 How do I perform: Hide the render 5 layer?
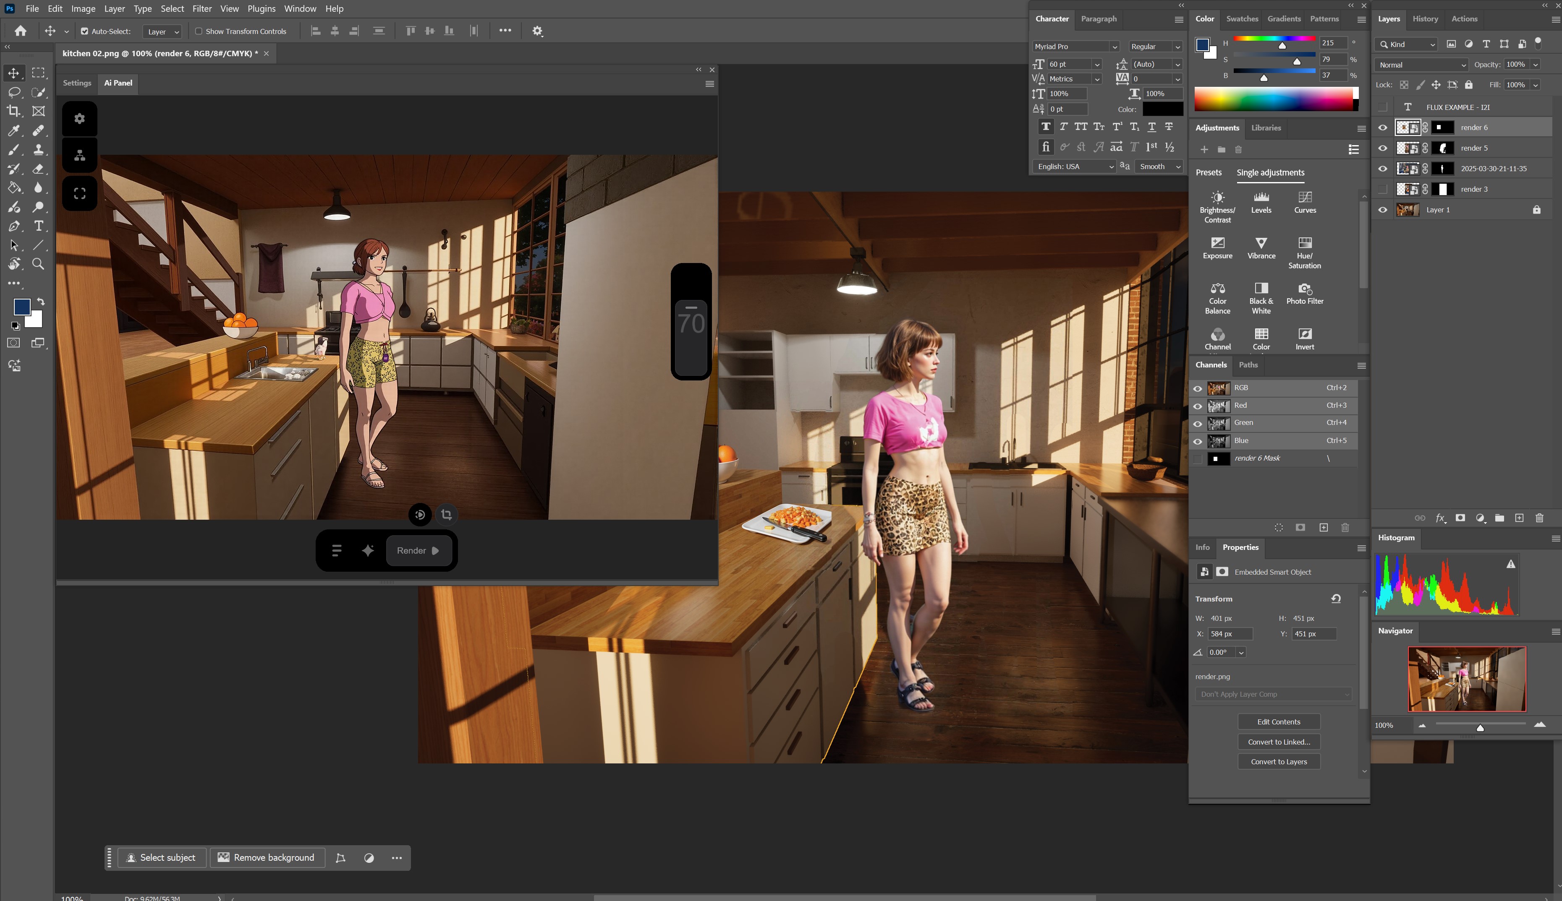(1382, 148)
